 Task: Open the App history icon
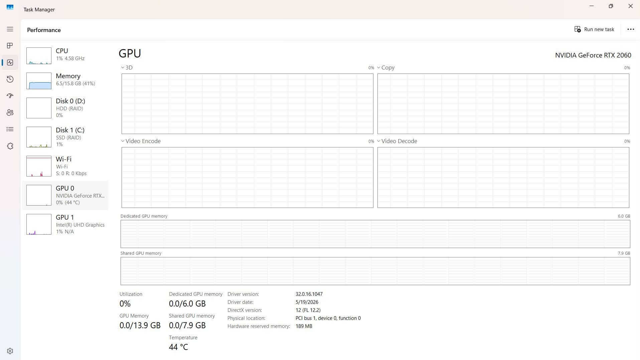point(10,79)
